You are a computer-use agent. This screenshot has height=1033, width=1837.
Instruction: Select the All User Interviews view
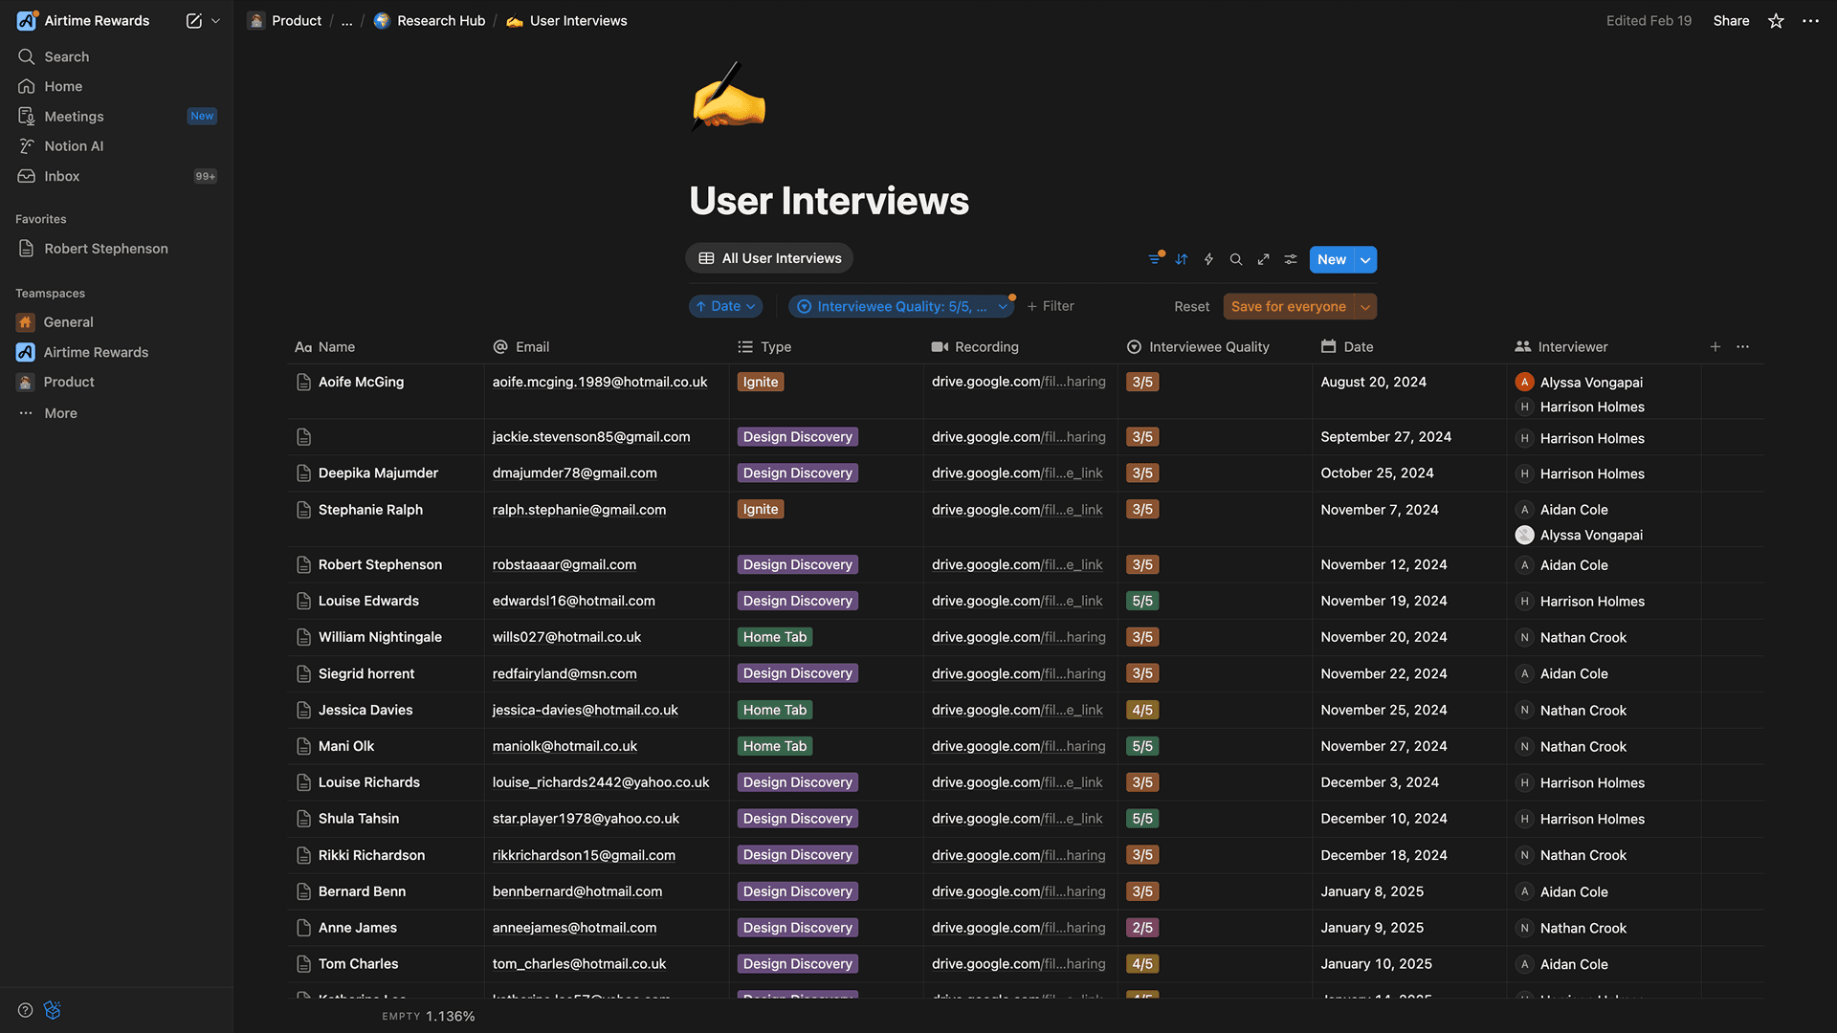pos(768,257)
